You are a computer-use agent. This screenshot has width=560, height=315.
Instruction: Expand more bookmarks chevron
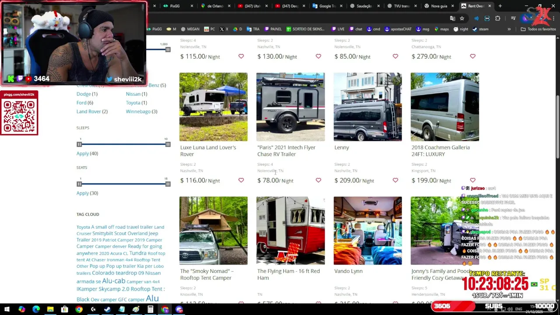tap(509, 29)
